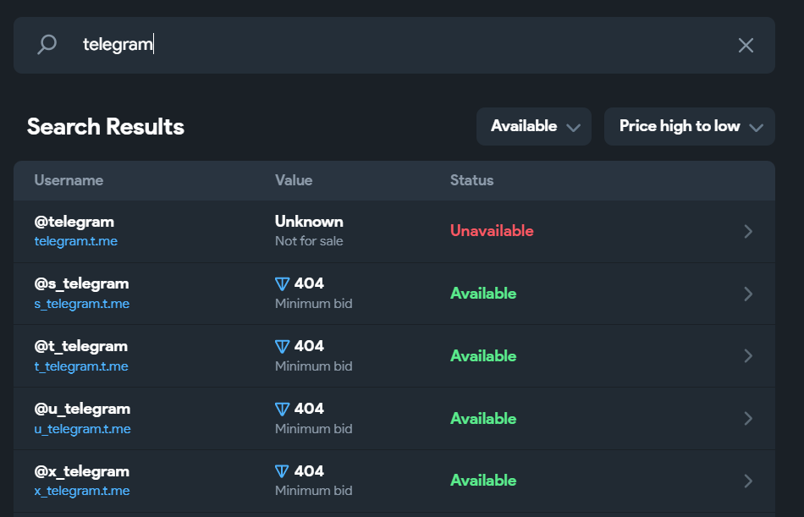Open @t_telegram details via right chevron
Image resolution: width=804 pixels, height=517 pixels.
pyautogui.click(x=747, y=356)
